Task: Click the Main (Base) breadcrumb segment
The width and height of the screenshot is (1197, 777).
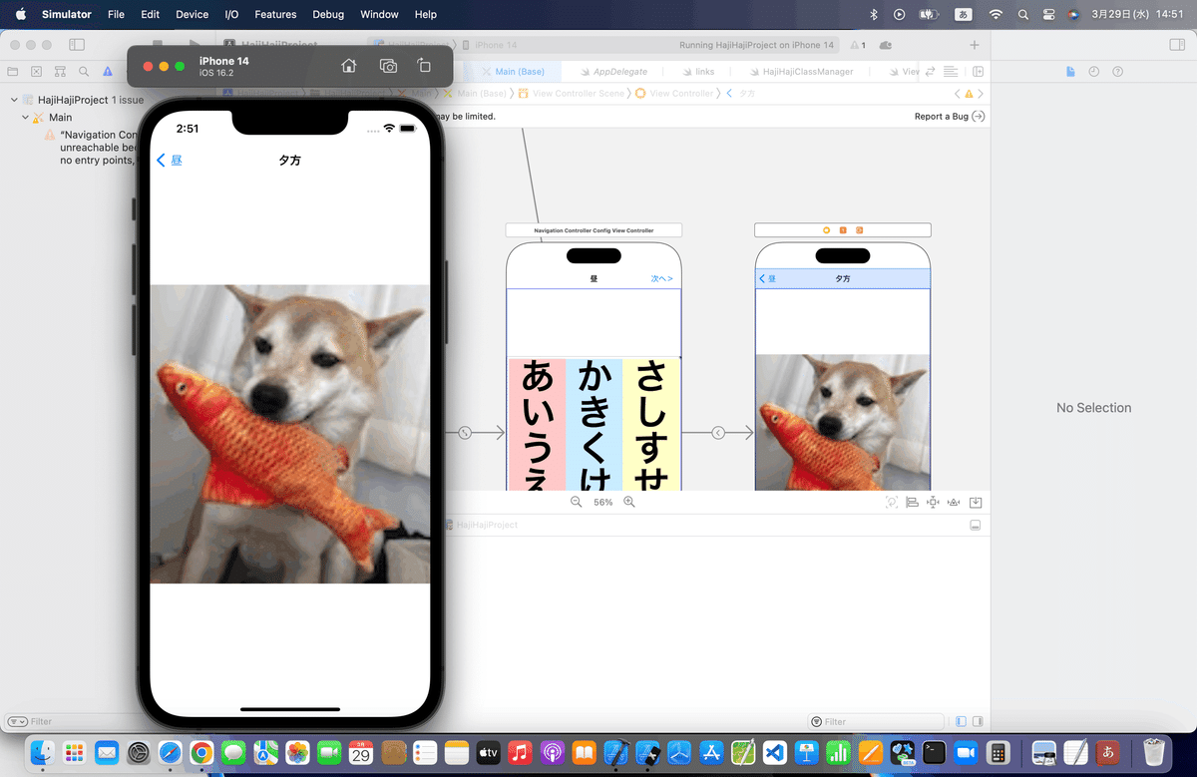Action: [475, 93]
